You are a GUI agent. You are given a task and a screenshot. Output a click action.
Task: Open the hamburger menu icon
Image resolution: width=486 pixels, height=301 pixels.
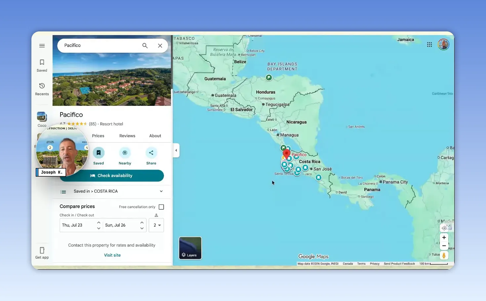(42, 46)
